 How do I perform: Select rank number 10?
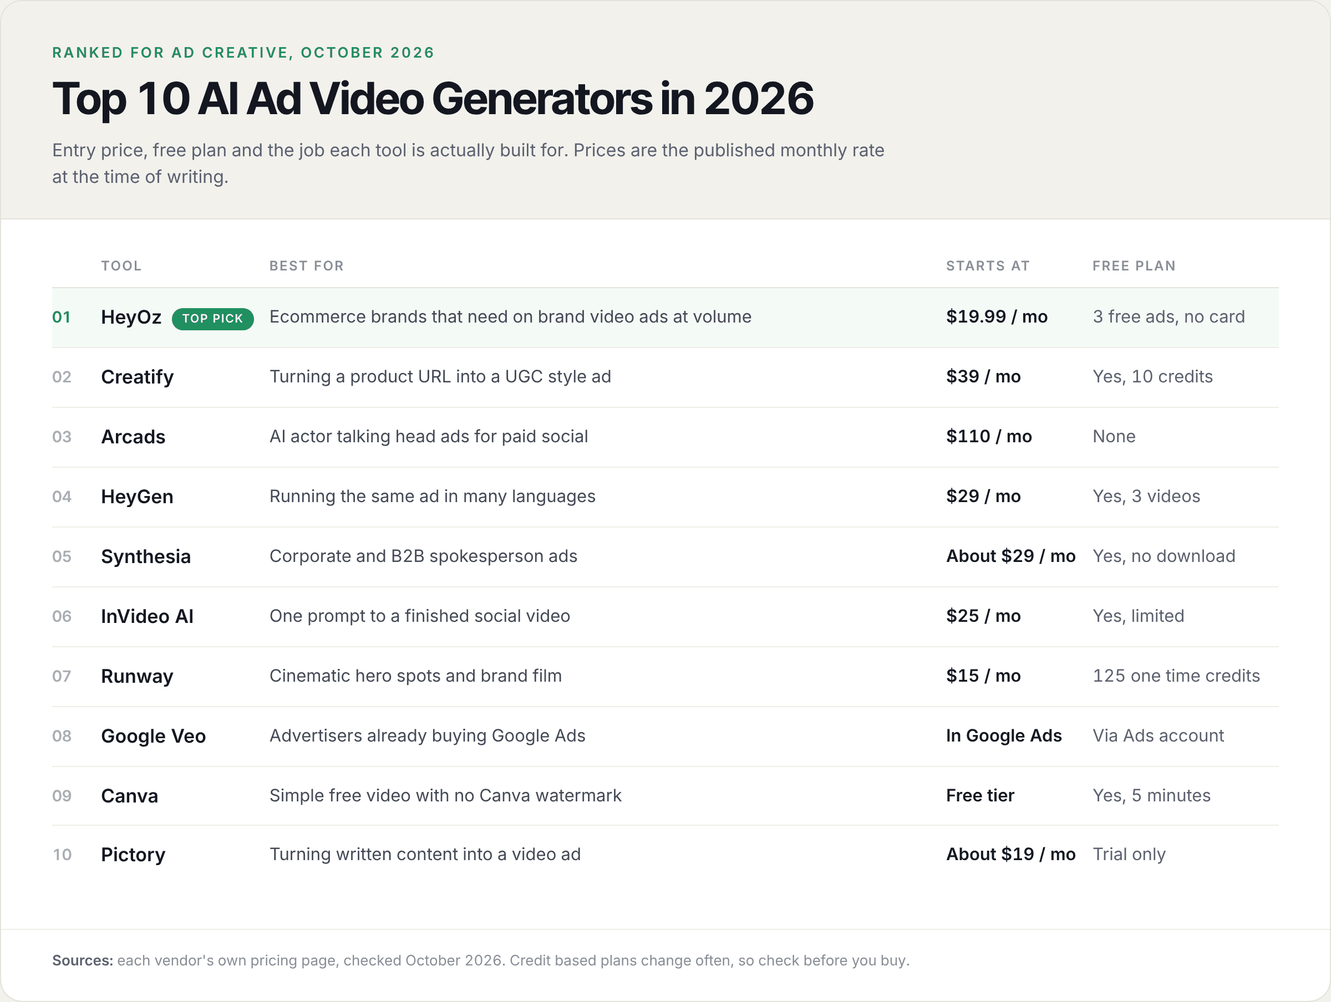point(62,855)
